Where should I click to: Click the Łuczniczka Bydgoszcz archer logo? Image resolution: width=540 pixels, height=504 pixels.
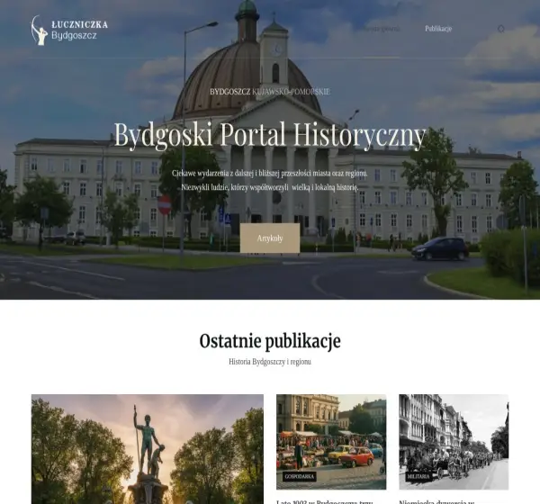coord(69,30)
